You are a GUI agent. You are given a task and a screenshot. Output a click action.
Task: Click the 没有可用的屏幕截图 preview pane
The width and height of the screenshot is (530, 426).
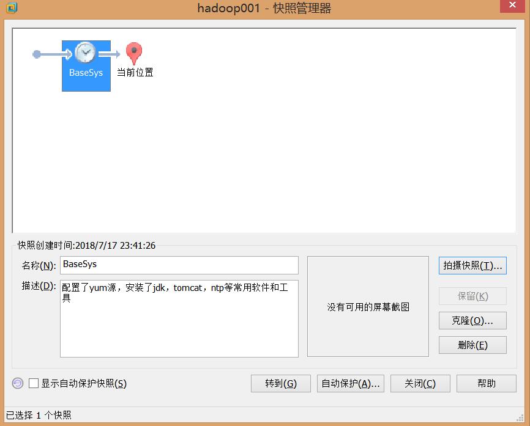click(x=368, y=306)
